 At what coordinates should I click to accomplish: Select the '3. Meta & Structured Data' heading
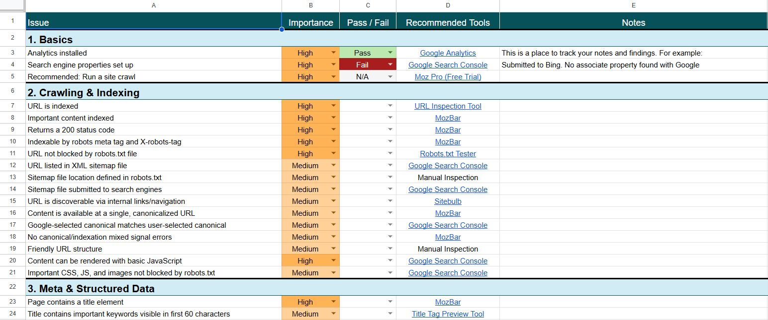91,289
